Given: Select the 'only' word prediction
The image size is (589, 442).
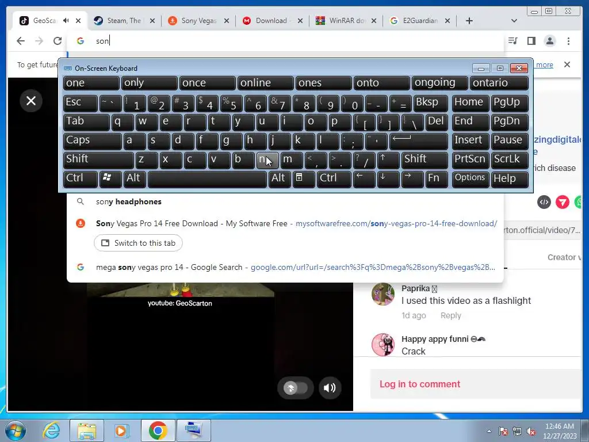Looking at the screenshot, I should coord(150,83).
